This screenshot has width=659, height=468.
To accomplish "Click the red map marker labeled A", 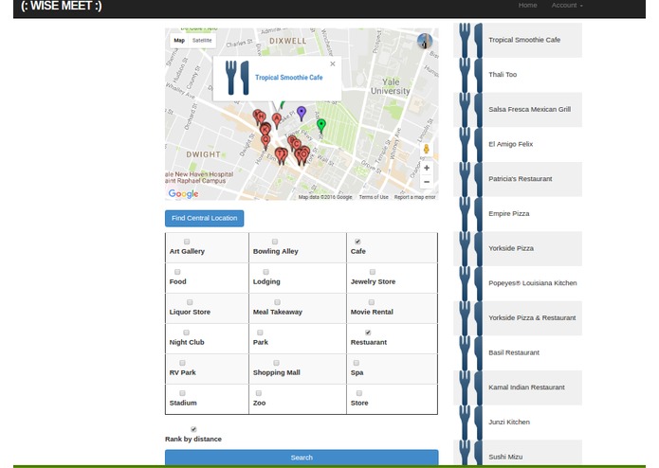I will [x=276, y=120].
